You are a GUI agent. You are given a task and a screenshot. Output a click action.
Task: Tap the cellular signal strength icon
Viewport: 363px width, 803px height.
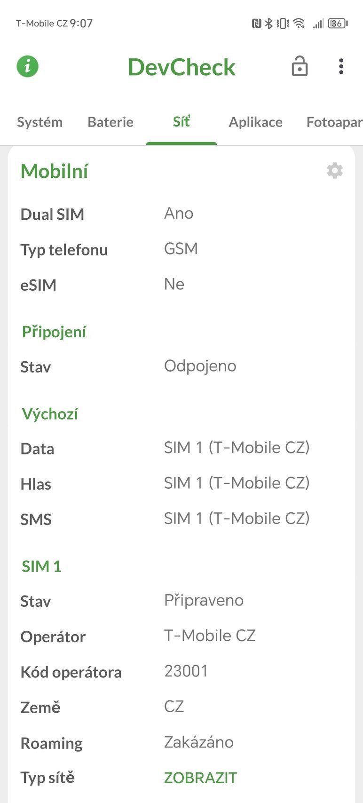point(318,23)
